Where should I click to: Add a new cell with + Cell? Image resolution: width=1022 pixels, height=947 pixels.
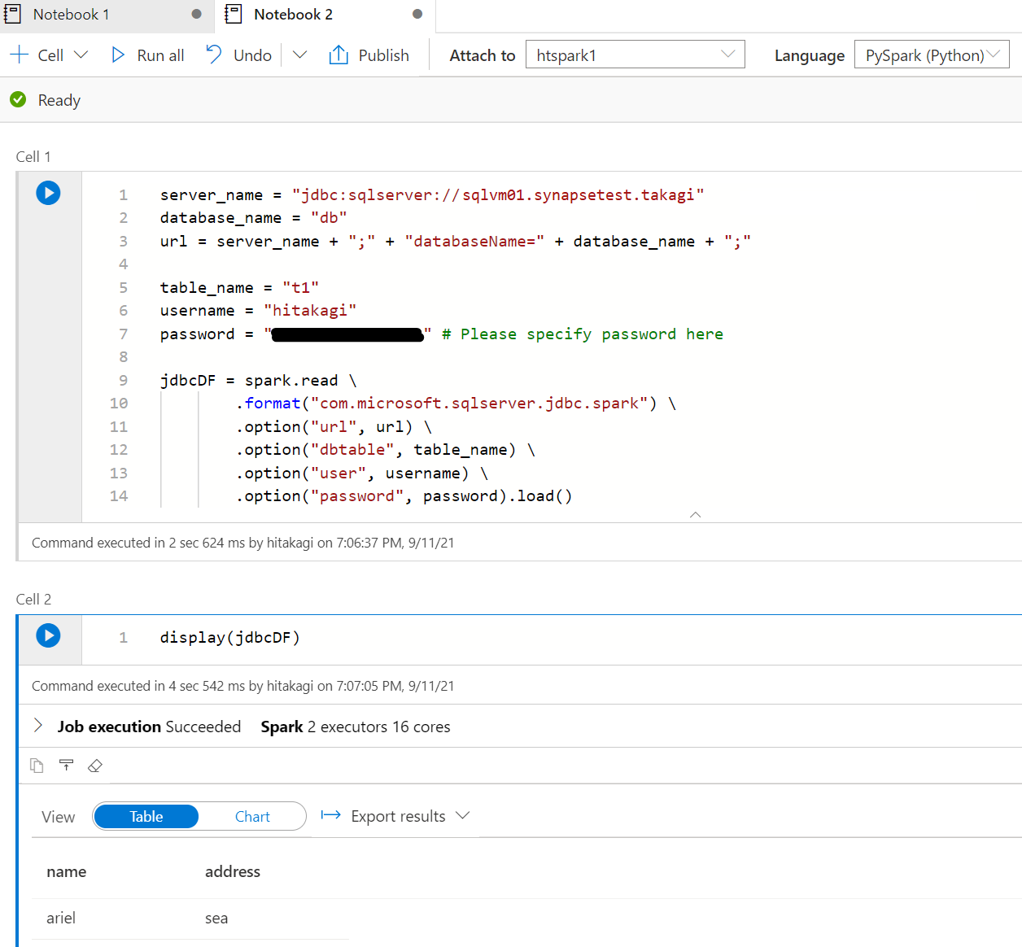pyautogui.click(x=37, y=55)
